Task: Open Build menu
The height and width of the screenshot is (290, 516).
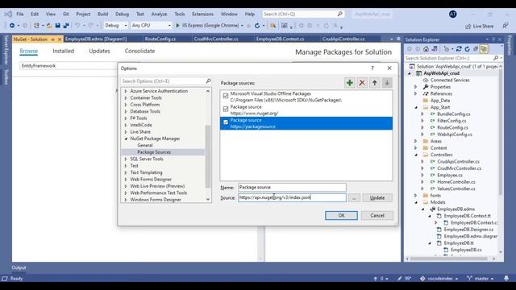Action: (x=102, y=14)
